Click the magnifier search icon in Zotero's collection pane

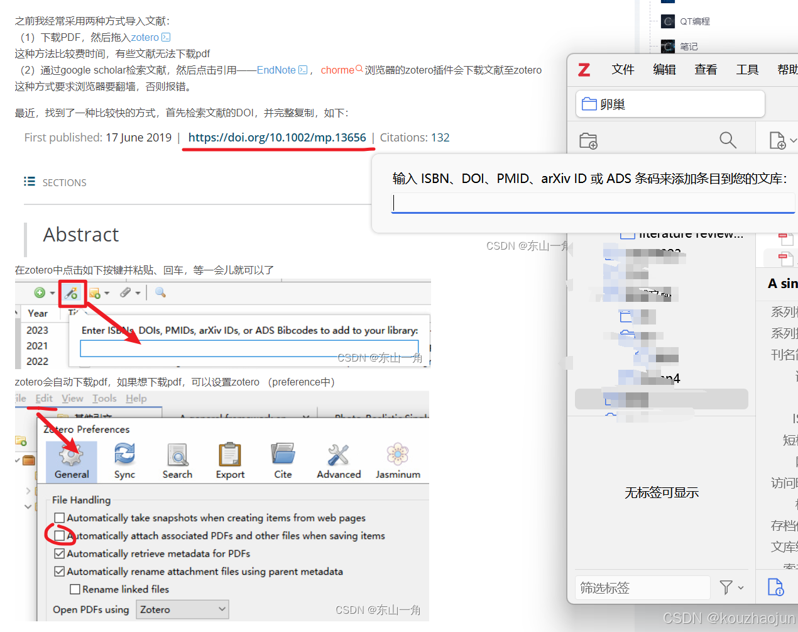(x=728, y=140)
